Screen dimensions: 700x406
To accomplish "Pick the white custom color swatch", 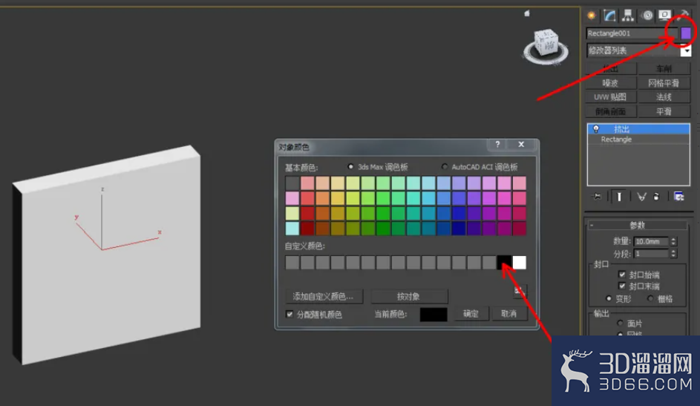I will tap(519, 262).
